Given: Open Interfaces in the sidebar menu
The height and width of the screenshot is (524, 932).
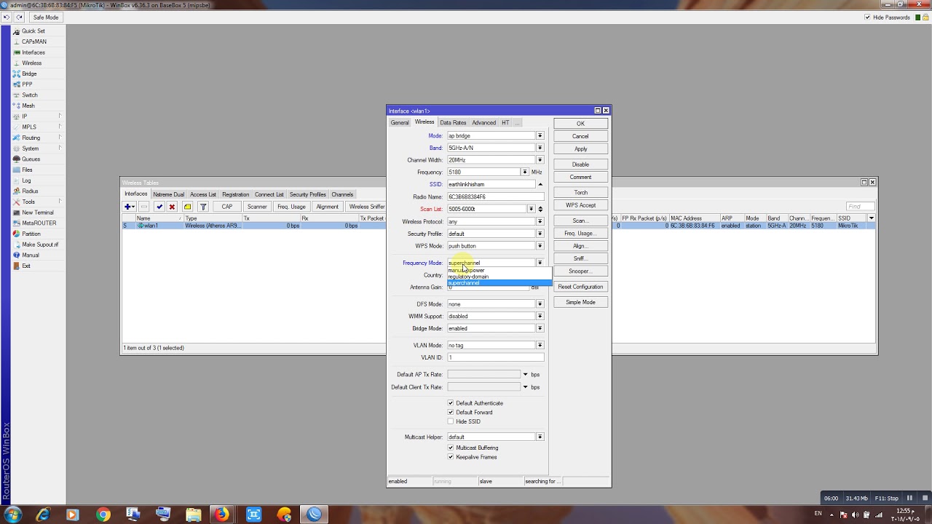Looking at the screenshot, I should 33,52.
